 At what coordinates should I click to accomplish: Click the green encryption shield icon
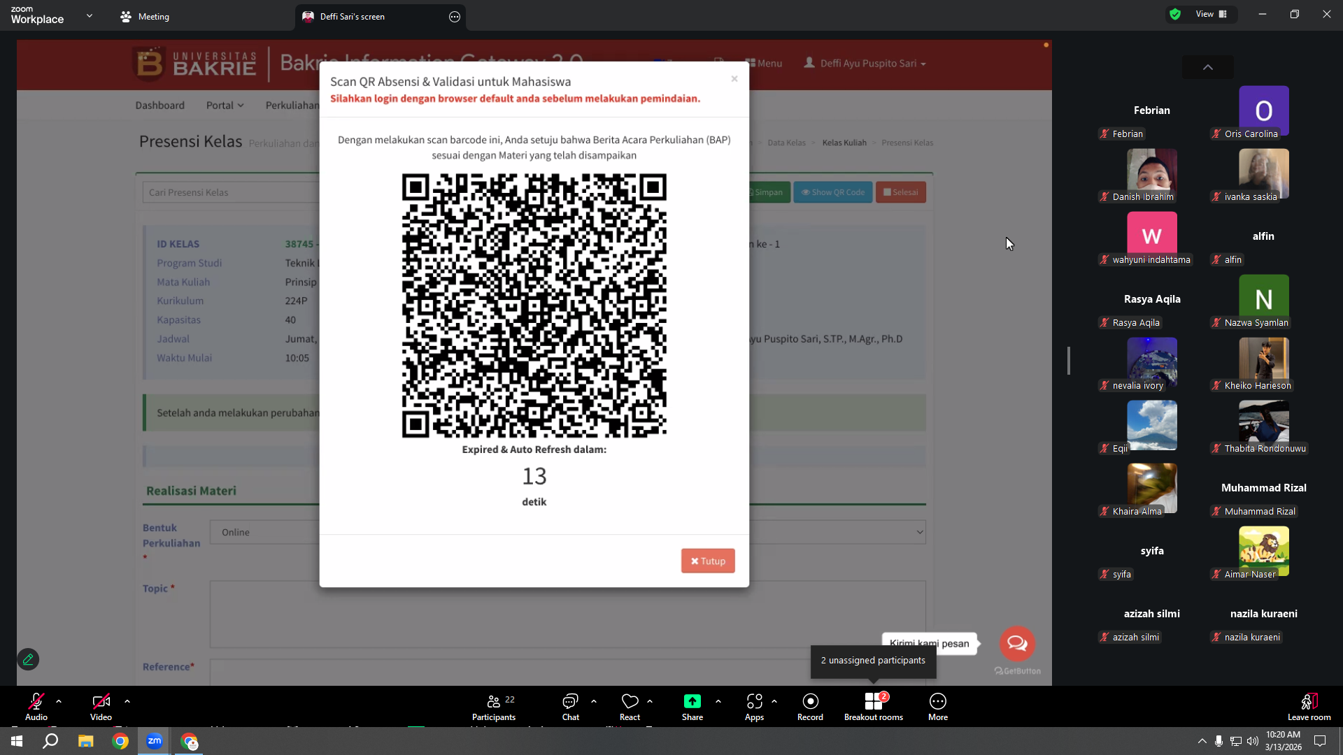pos(1175,14)
